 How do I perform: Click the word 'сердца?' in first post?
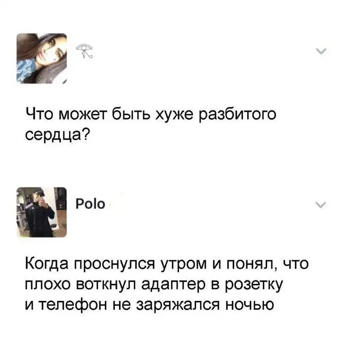tap(57, 135)
